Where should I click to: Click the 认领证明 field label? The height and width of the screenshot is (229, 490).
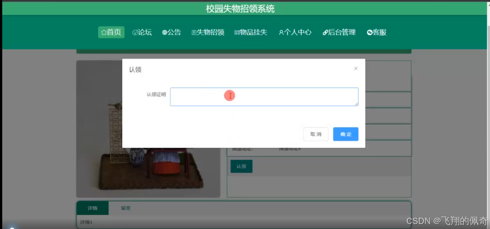[156, 94]
